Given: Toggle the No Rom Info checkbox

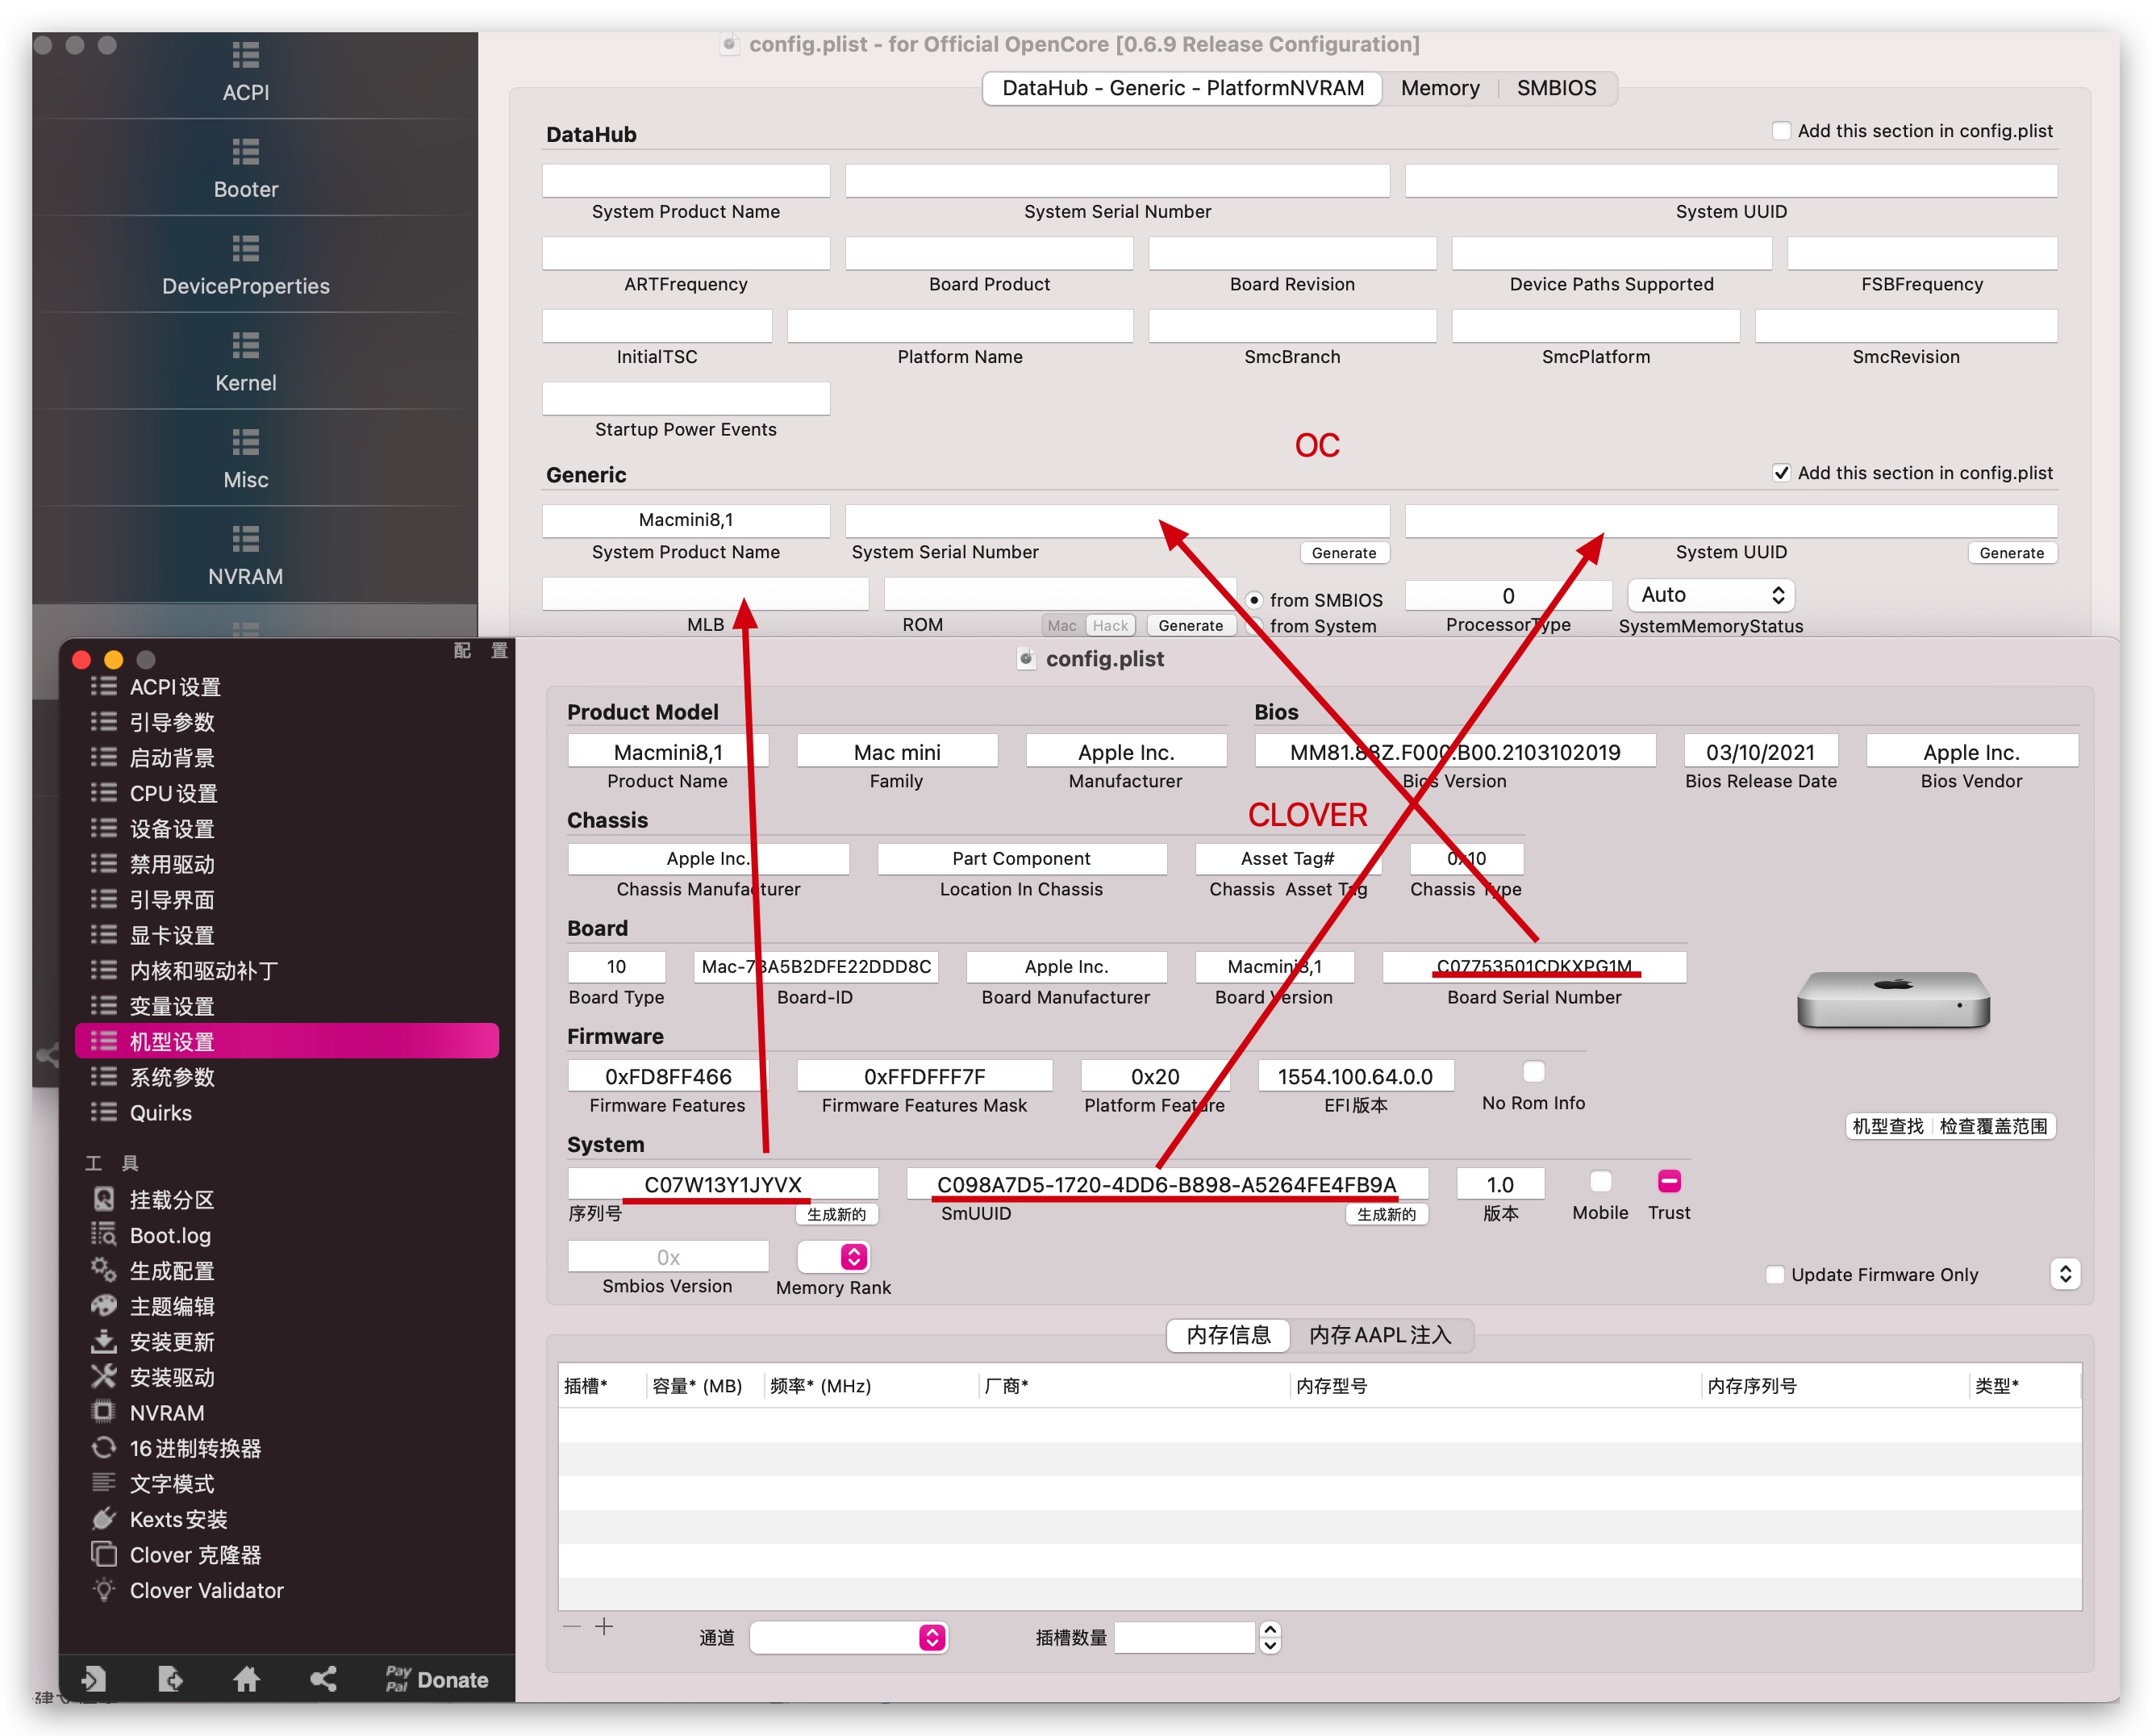Looking at the screenshot, I should tap(1533, 1072).
